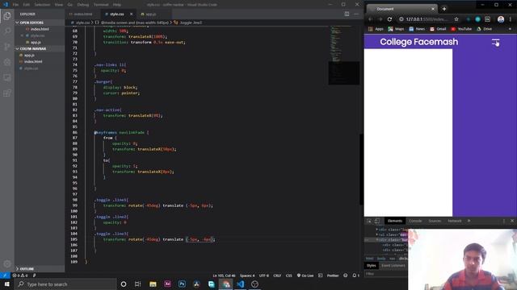The image size is (517, 290).
Task: Launch Adobe XD from the taskbar
Action: pos(167,284)
